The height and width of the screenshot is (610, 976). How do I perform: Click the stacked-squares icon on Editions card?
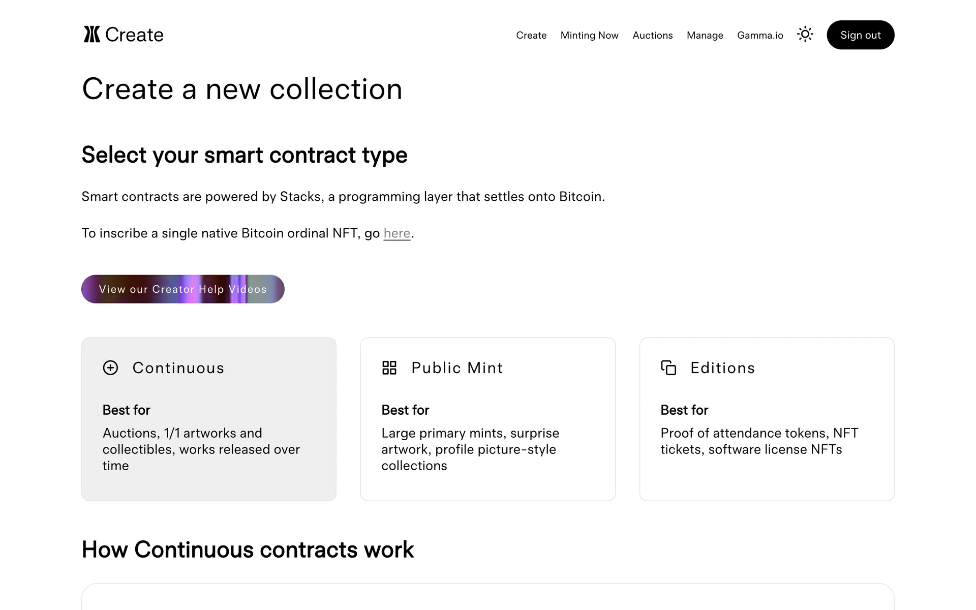[668, 368]
